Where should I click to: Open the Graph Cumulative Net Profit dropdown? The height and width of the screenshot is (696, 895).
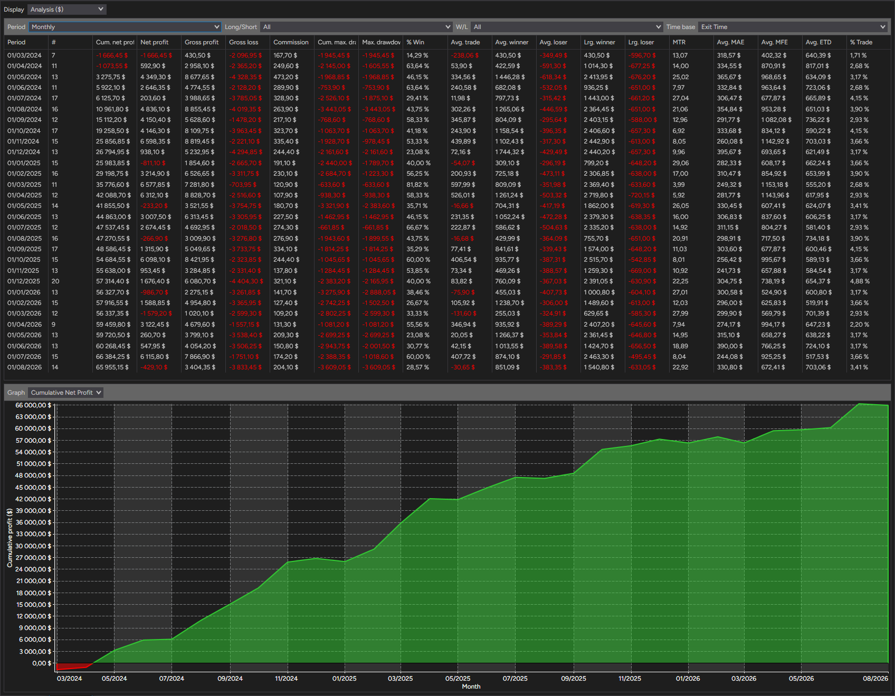click(x=65, y=393)
